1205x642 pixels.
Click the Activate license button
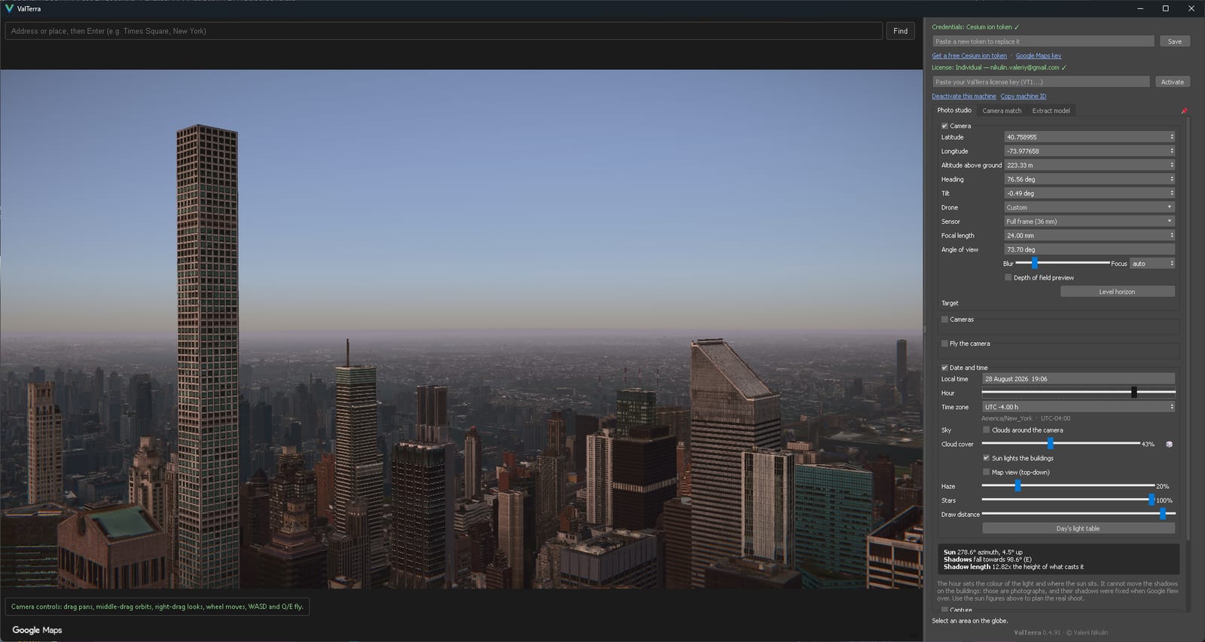click(1172, 82)
